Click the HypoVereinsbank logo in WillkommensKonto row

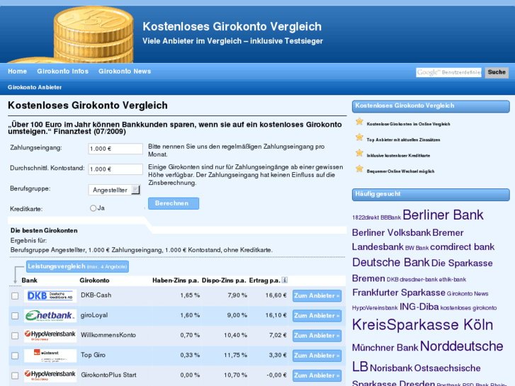[50, 336]
